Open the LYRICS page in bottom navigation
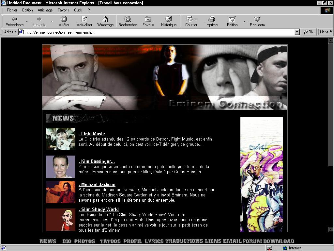 coord(154,241)
